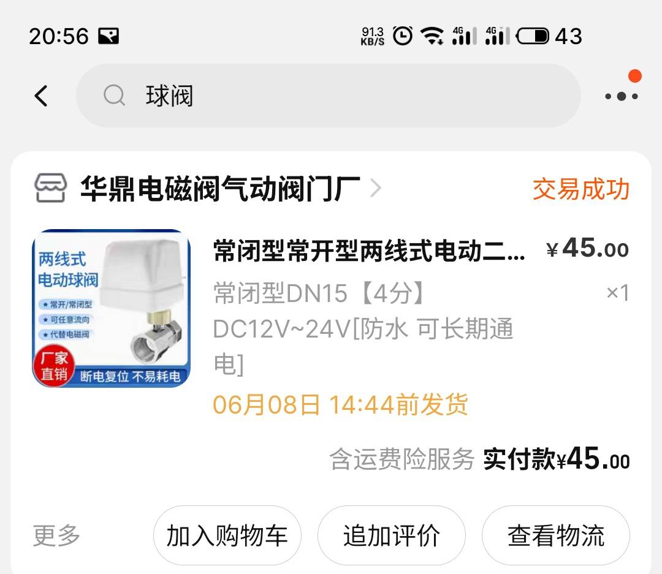The width and height of the screenshot is (662, 574).
Task: Open the 两线式电动球阀 product thumbnail
Action: coord(112,308)
